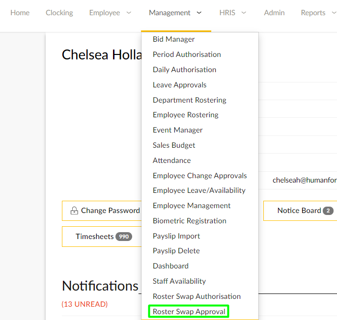The image size is (337, 320).
Task: Select Payslip Delete
Action: pyautogui.click(x=176, y=251)
